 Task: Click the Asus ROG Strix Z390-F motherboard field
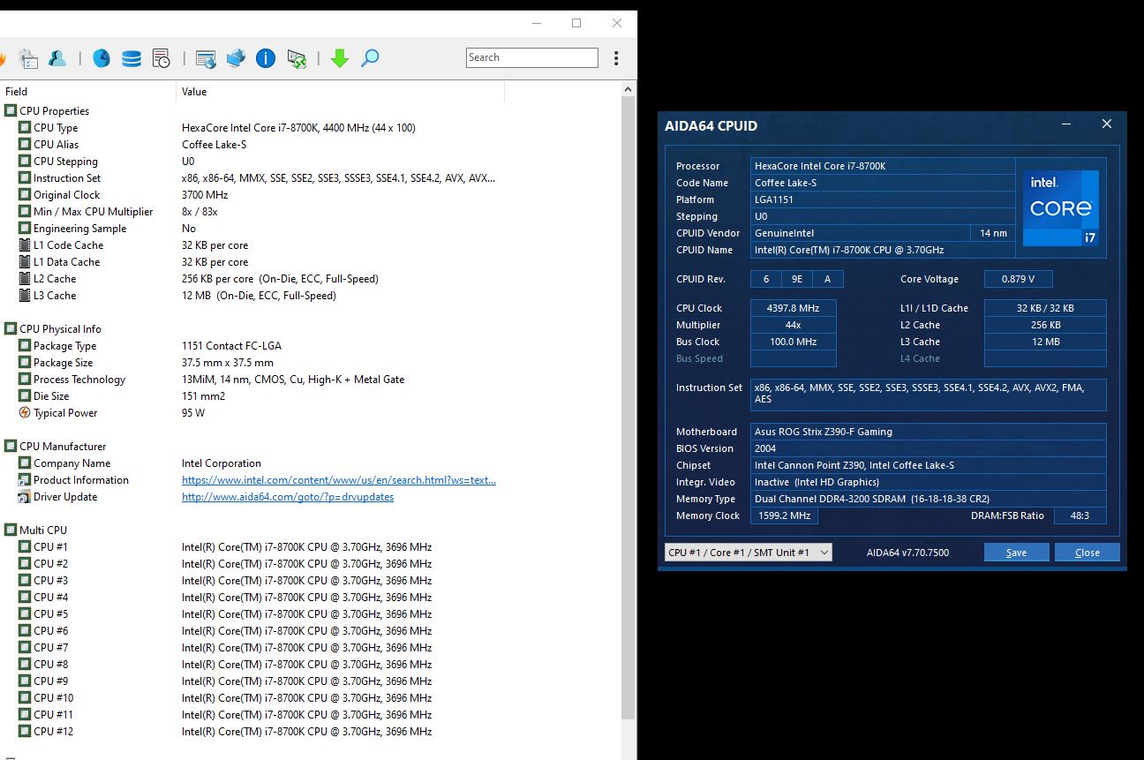[929, 432]
